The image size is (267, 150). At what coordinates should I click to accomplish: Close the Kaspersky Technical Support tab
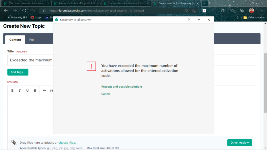click(98, 3)
